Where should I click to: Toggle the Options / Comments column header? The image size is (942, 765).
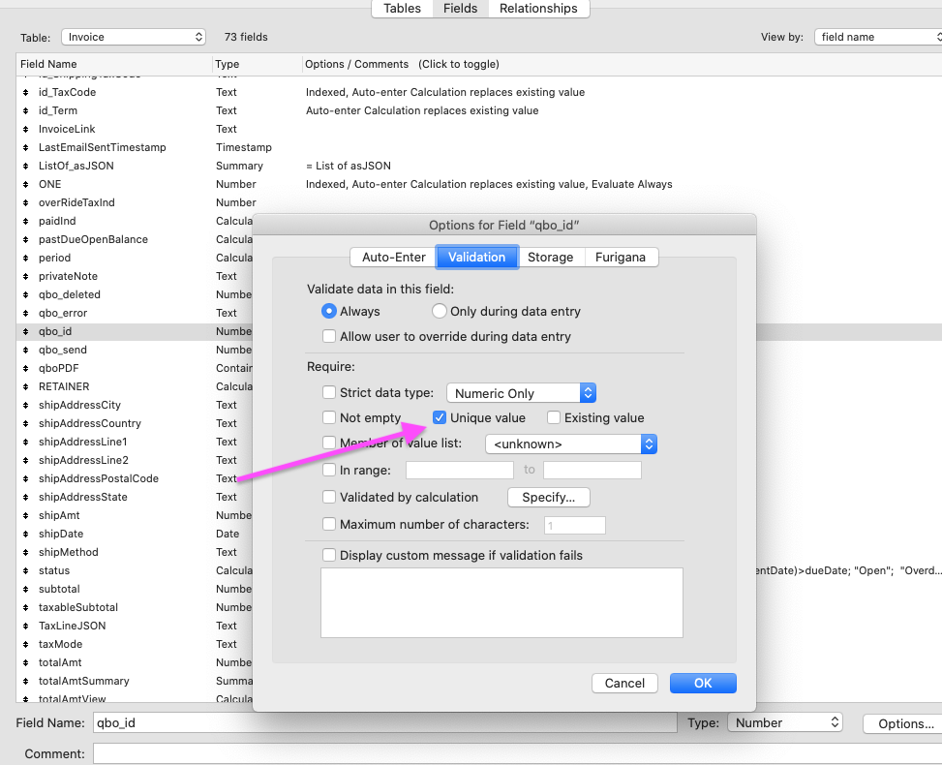click(x=622, y=64)
